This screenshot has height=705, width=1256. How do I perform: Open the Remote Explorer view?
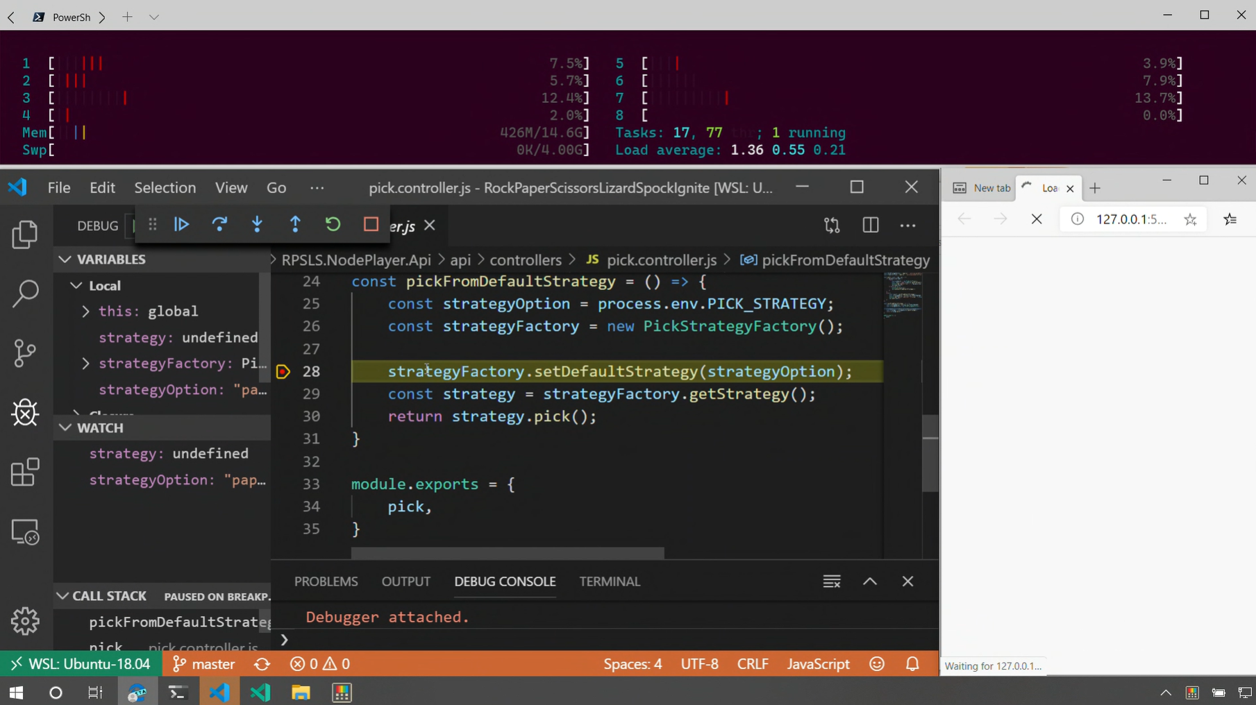pos(26,532)
